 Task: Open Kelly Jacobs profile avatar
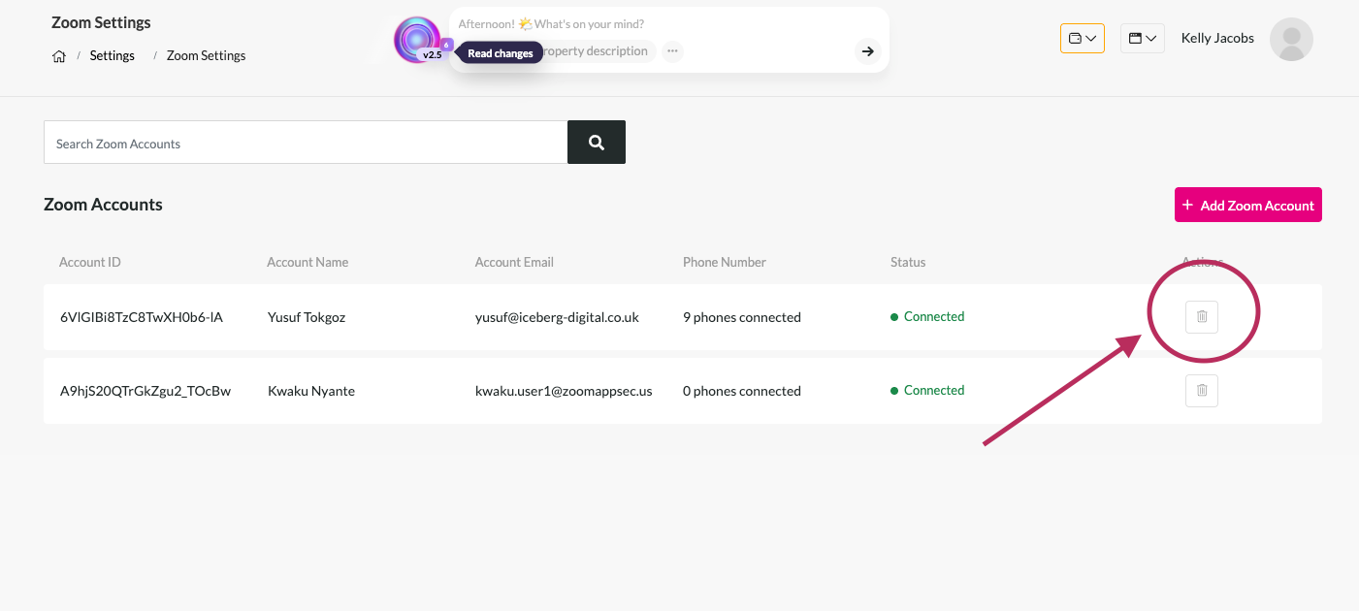(1291, 39)
